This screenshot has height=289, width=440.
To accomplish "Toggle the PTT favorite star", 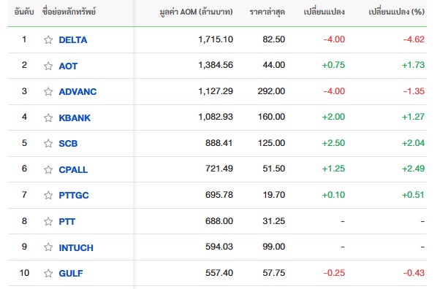I will coord(48,221).
